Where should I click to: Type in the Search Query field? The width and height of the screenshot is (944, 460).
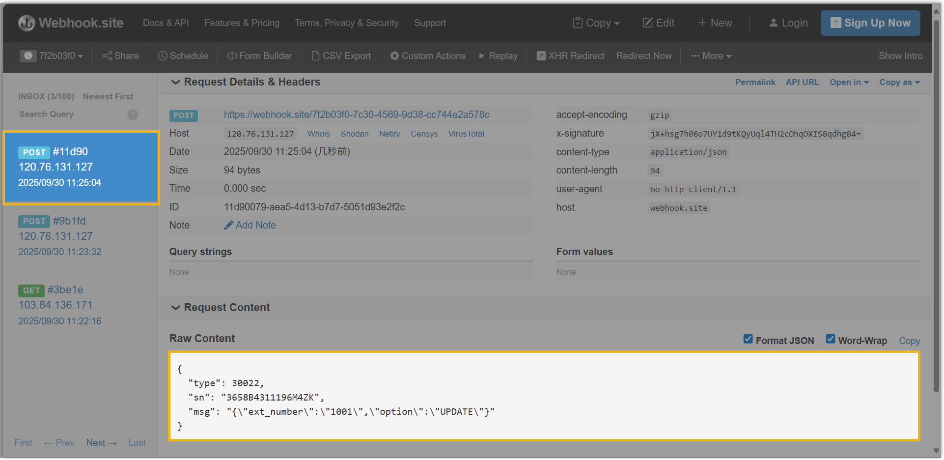tap(69, 115)
